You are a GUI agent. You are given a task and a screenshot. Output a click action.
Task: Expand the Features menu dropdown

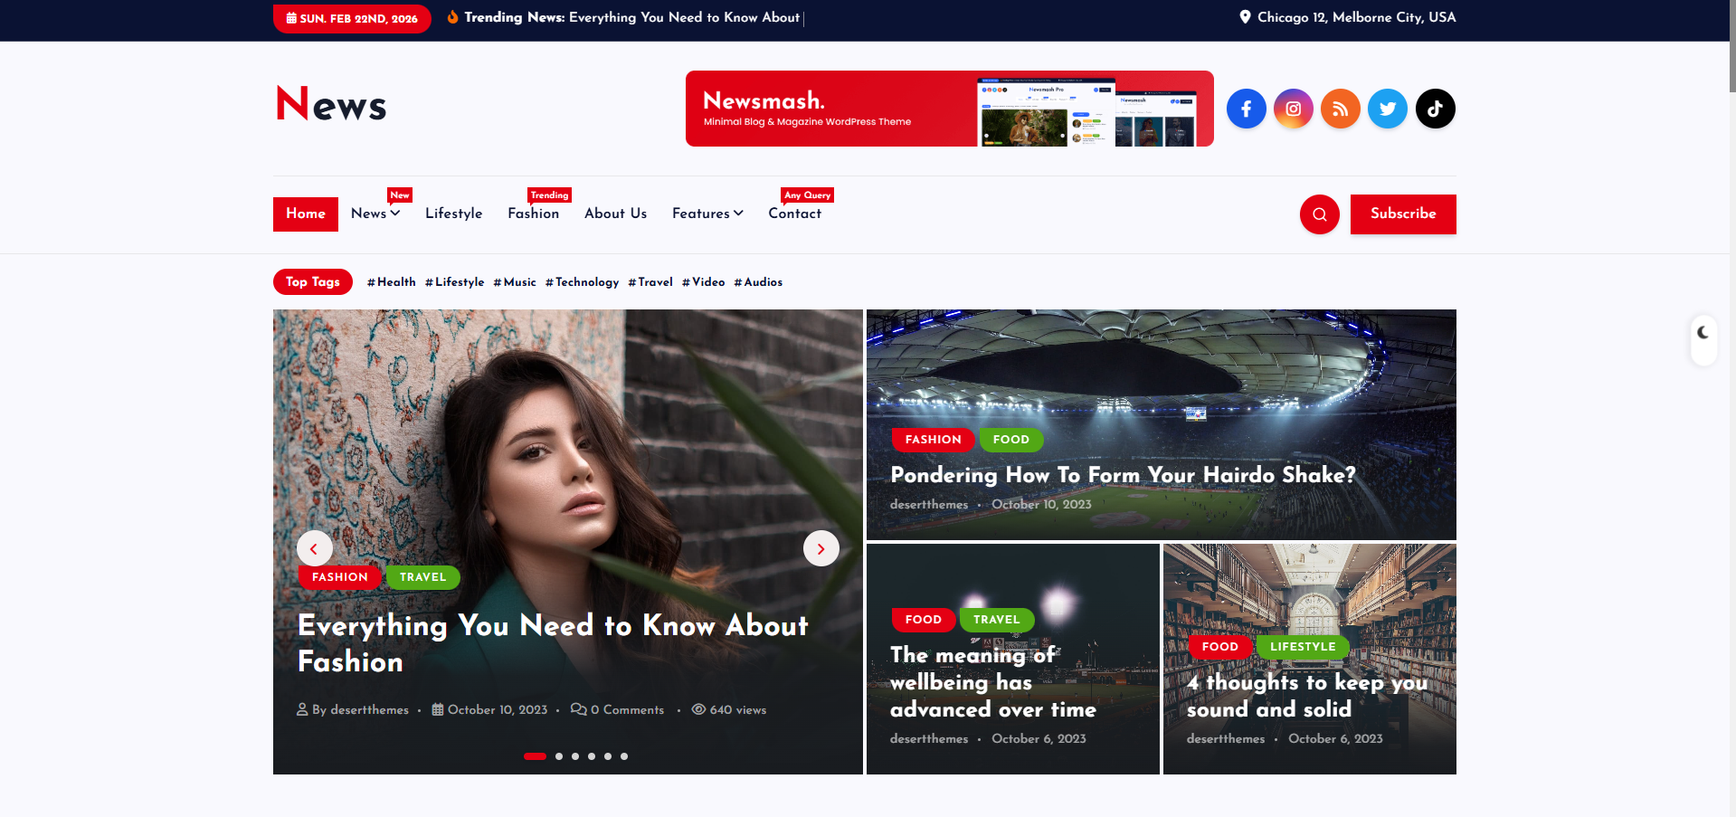pos(707,214)
